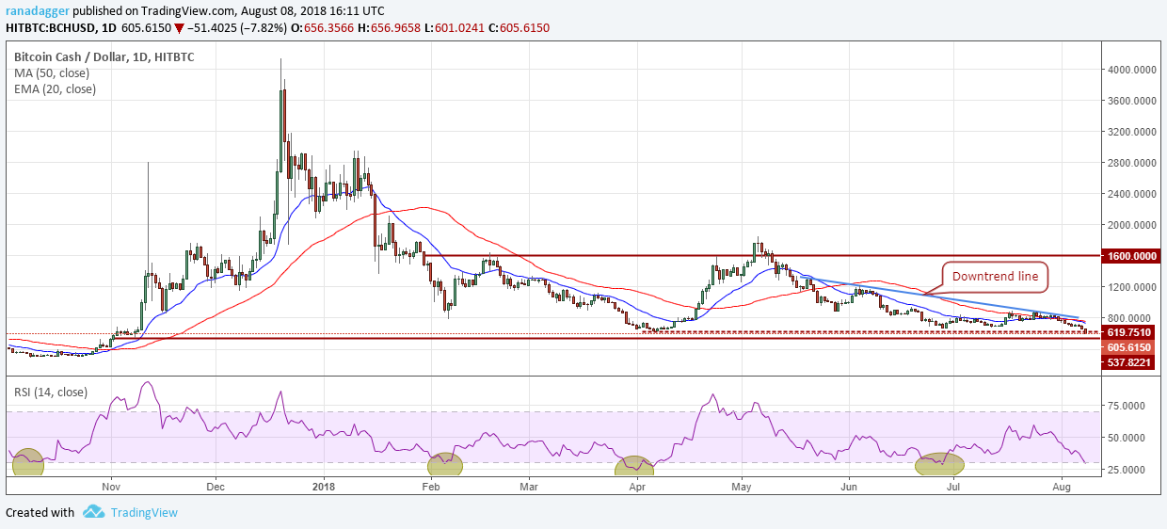Click the Apr date label on time axis
1167x529 pixels.
pos(637,488)
